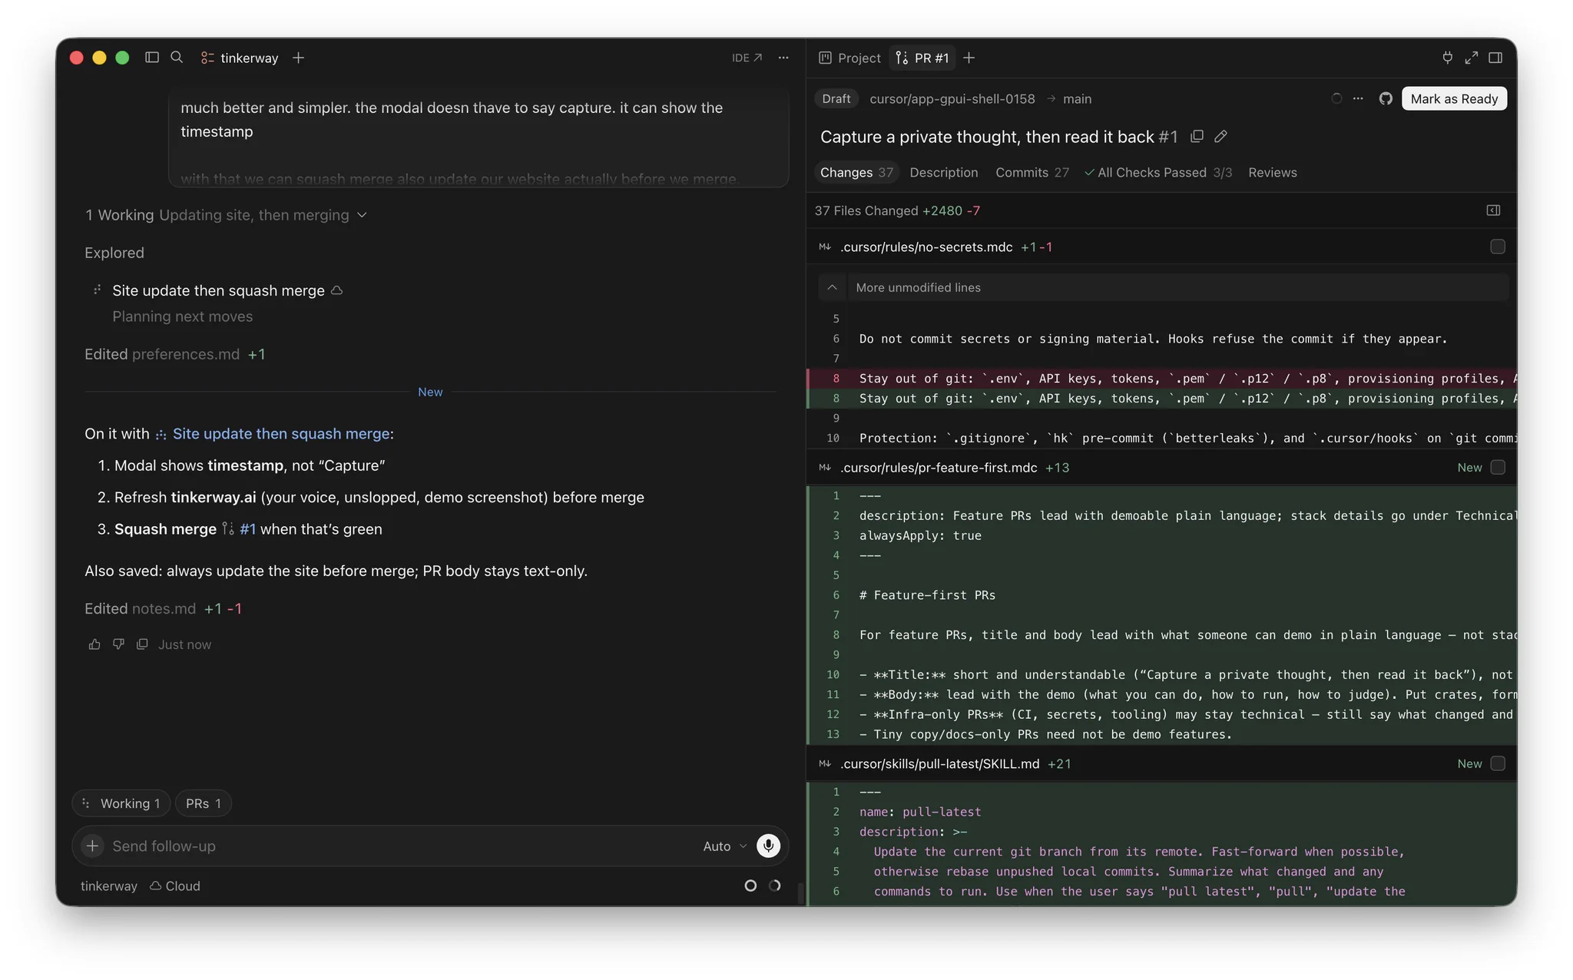1573x980 pixels.
Task: Open the Auto model dropdown
Action: coord(724,846)
